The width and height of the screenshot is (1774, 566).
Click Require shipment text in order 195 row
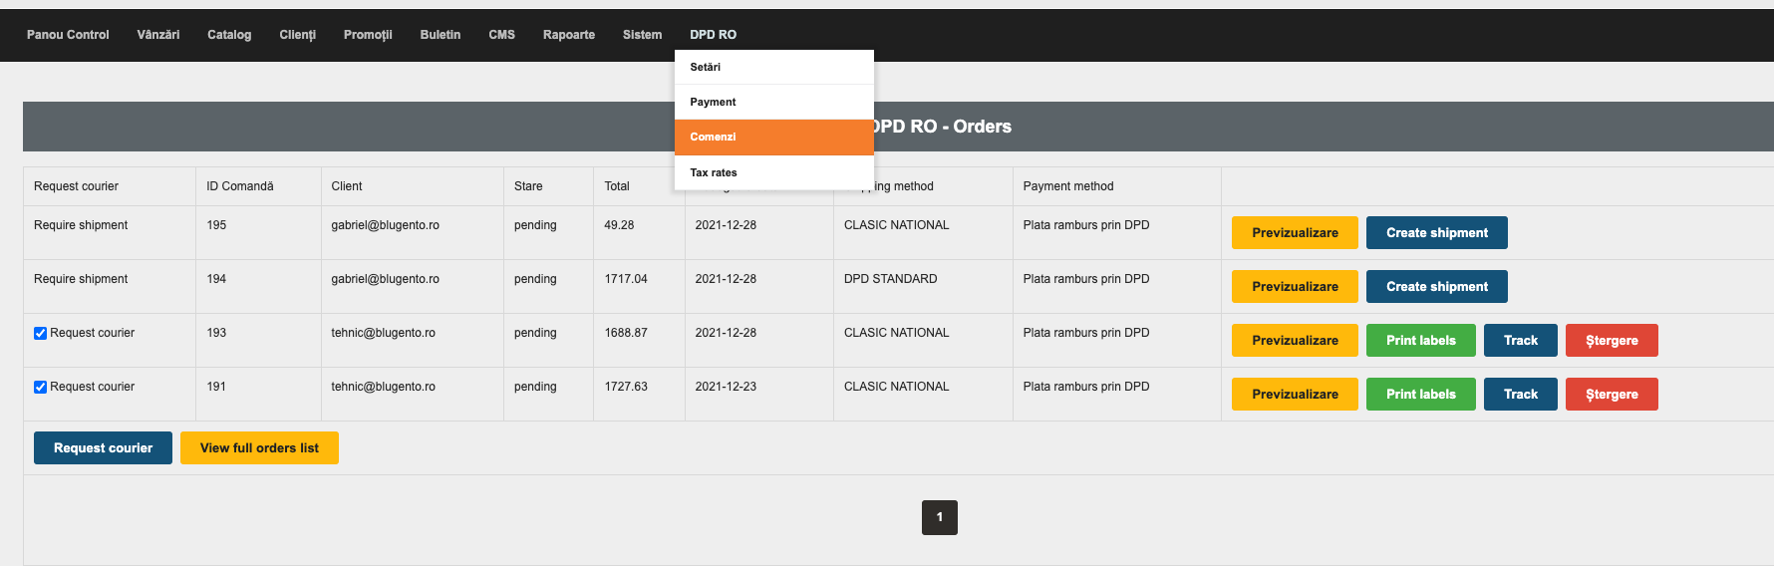pyautogui.click(x=81, y=225)
